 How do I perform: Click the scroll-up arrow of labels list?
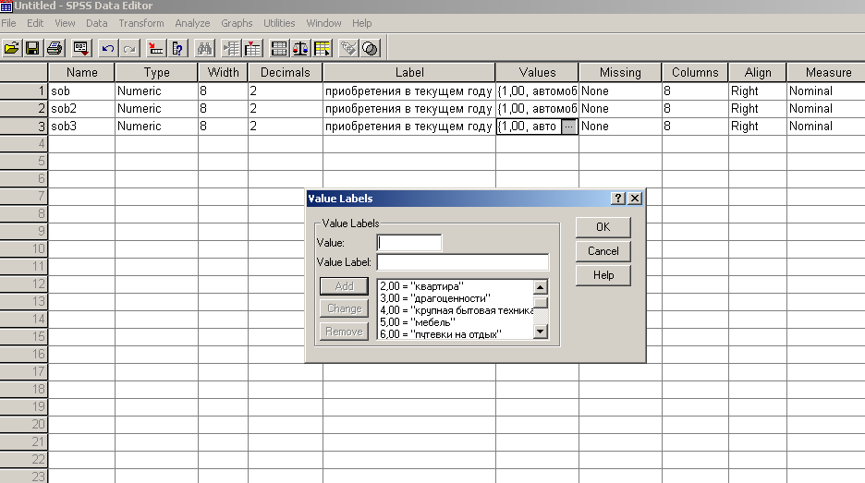point(541,286)
